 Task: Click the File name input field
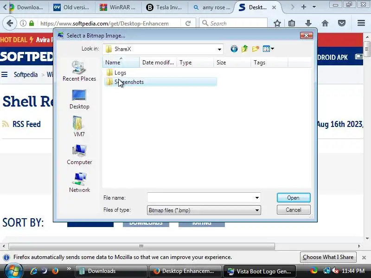click(x=201, y=198)
